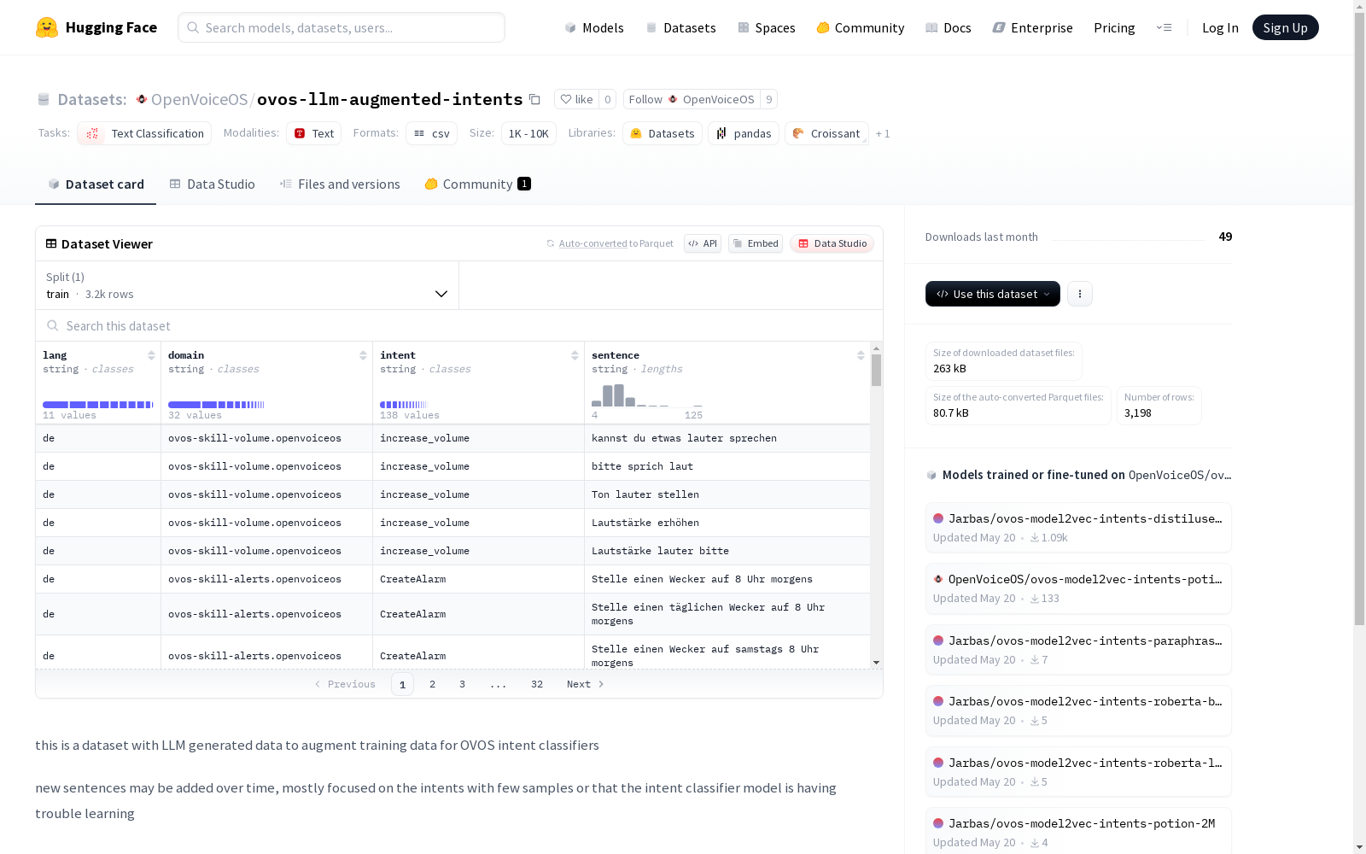Screen dimensions: 1366x854
Task: Open the Datasets navigation item
Action: click(680, 27)
